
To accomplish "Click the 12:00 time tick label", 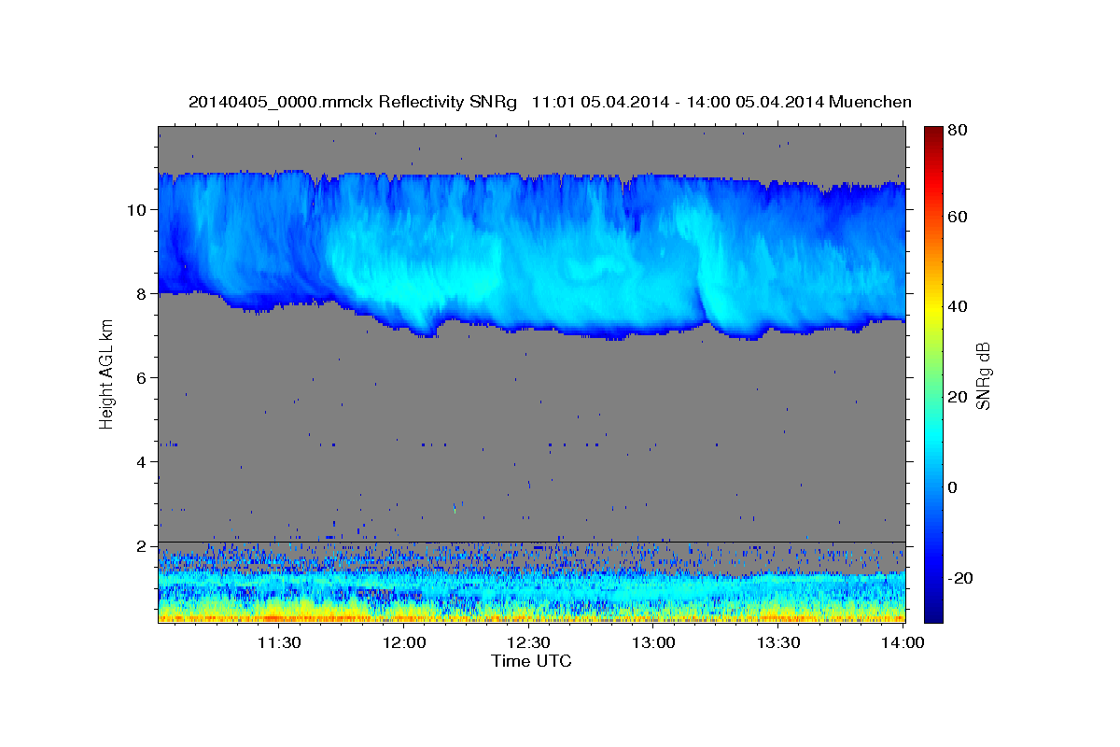I will tap(404, 642).
